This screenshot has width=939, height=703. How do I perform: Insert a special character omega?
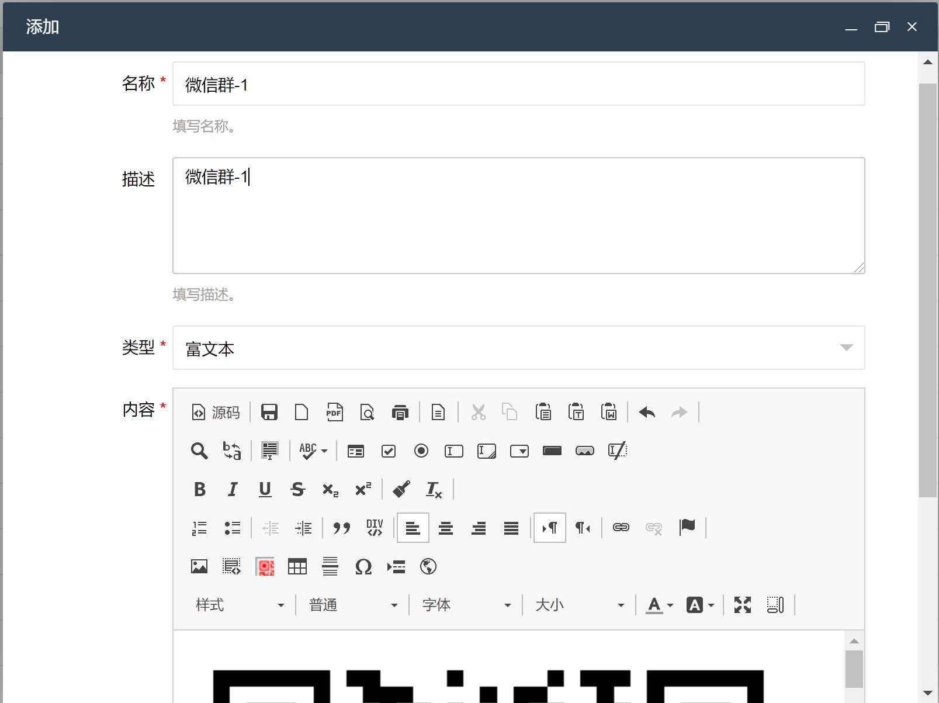coord(363,566)
